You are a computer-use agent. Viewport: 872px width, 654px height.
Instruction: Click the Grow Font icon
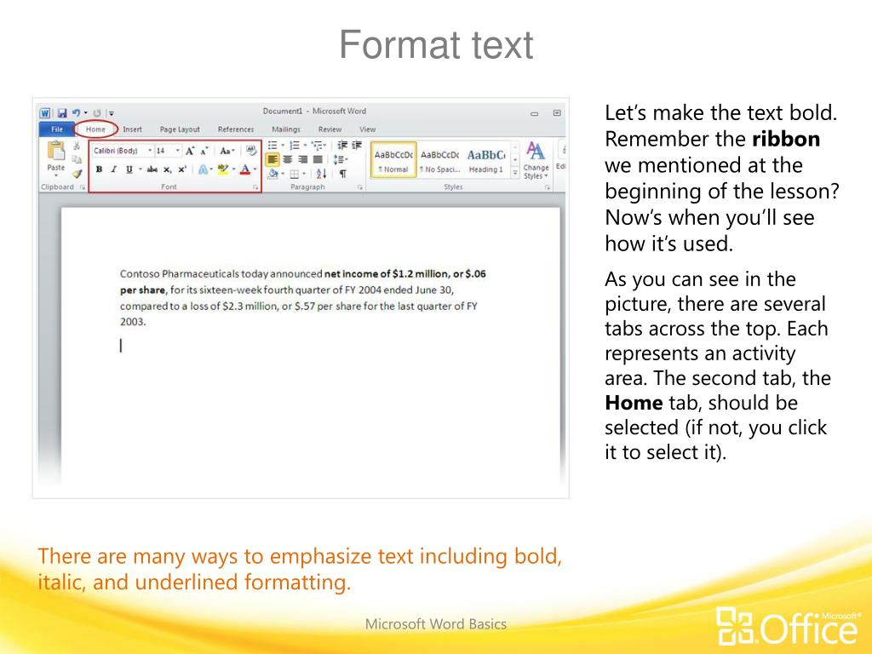click(x=190, y=151)
